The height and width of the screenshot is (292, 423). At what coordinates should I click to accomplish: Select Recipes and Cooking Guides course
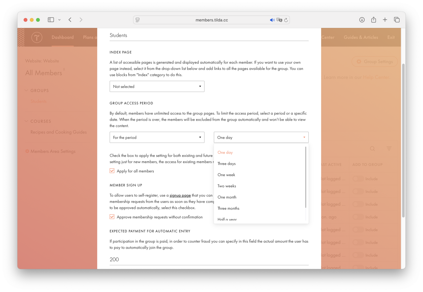[58, 132]
